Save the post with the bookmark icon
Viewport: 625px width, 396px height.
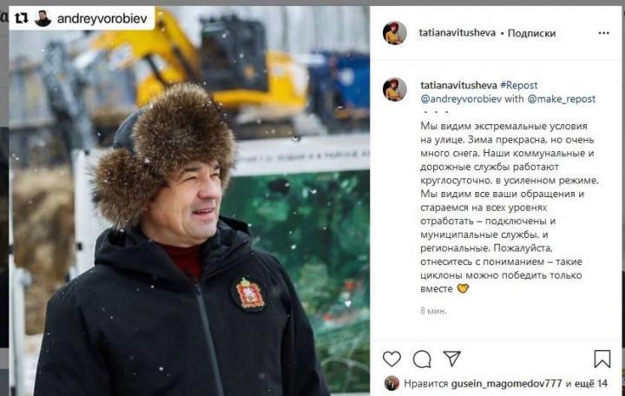pyautogui.click(x=602, y=359)
